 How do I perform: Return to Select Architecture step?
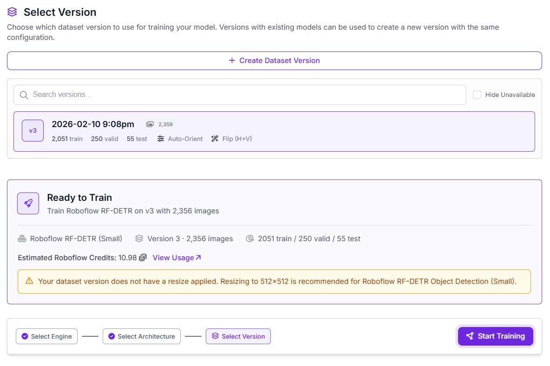tap(142, 336)
